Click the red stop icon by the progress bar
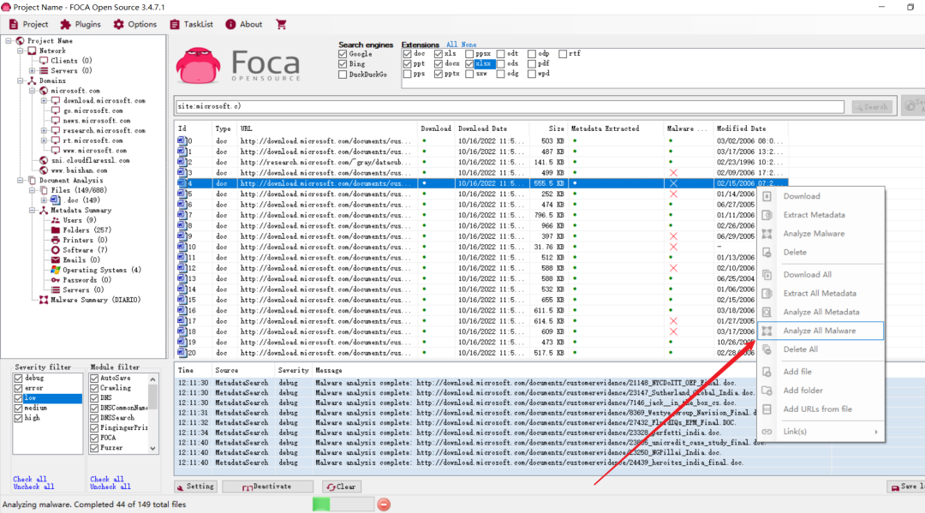The height and width of the screenshot is (513, 925). click(x=384, y=504)
